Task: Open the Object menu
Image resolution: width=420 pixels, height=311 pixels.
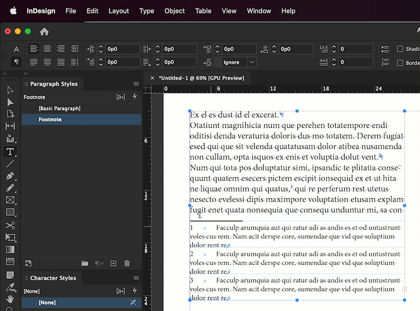Action: click(x=175, y=11)
